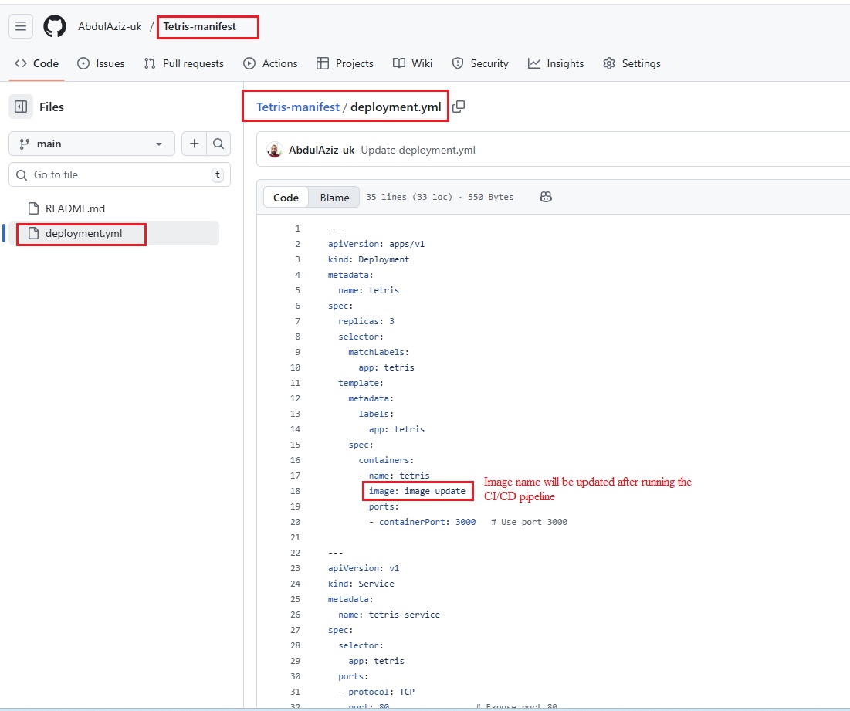
Task: Switch to Code view toggle
Action: [x=286, y=198]
